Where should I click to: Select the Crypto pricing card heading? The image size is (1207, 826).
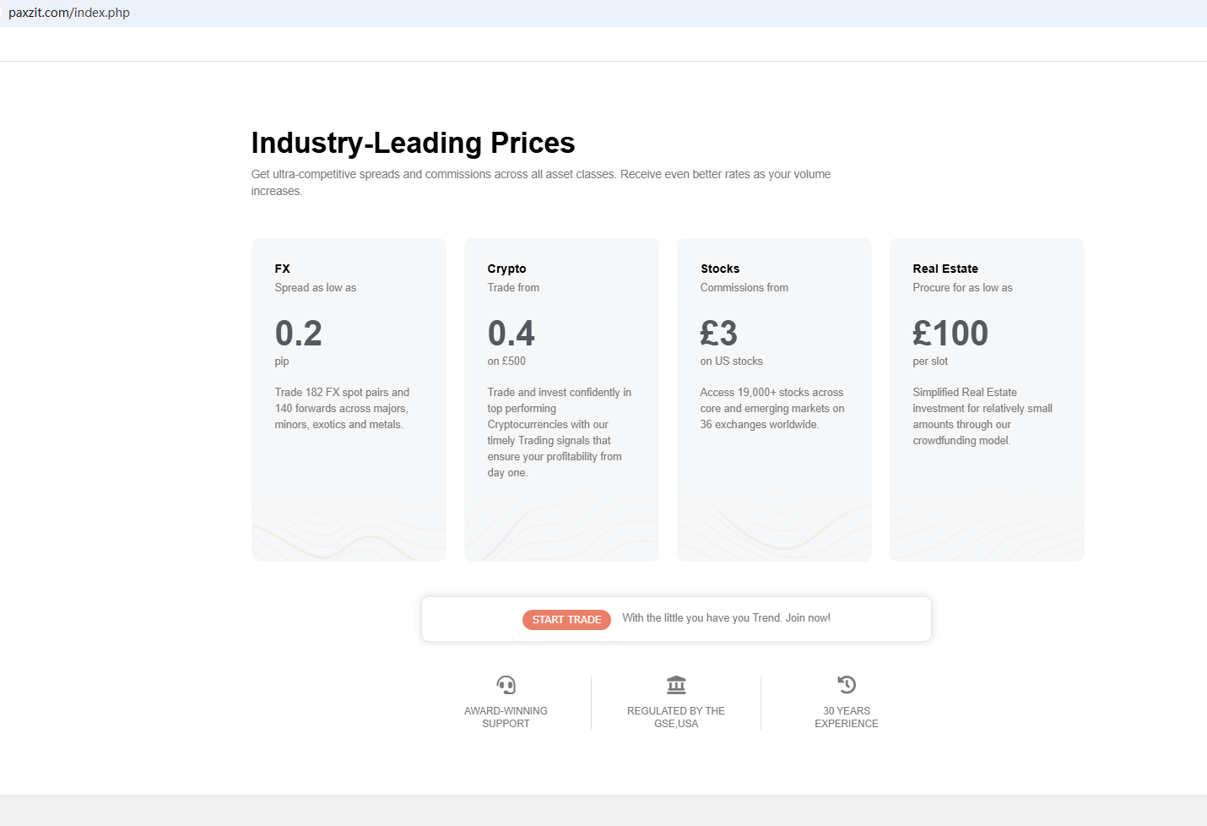coord(506,269)
